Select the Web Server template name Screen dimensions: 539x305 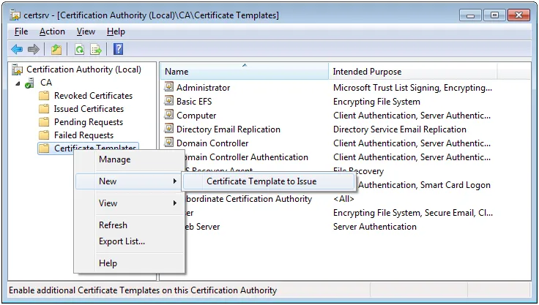tap(202, 226)
